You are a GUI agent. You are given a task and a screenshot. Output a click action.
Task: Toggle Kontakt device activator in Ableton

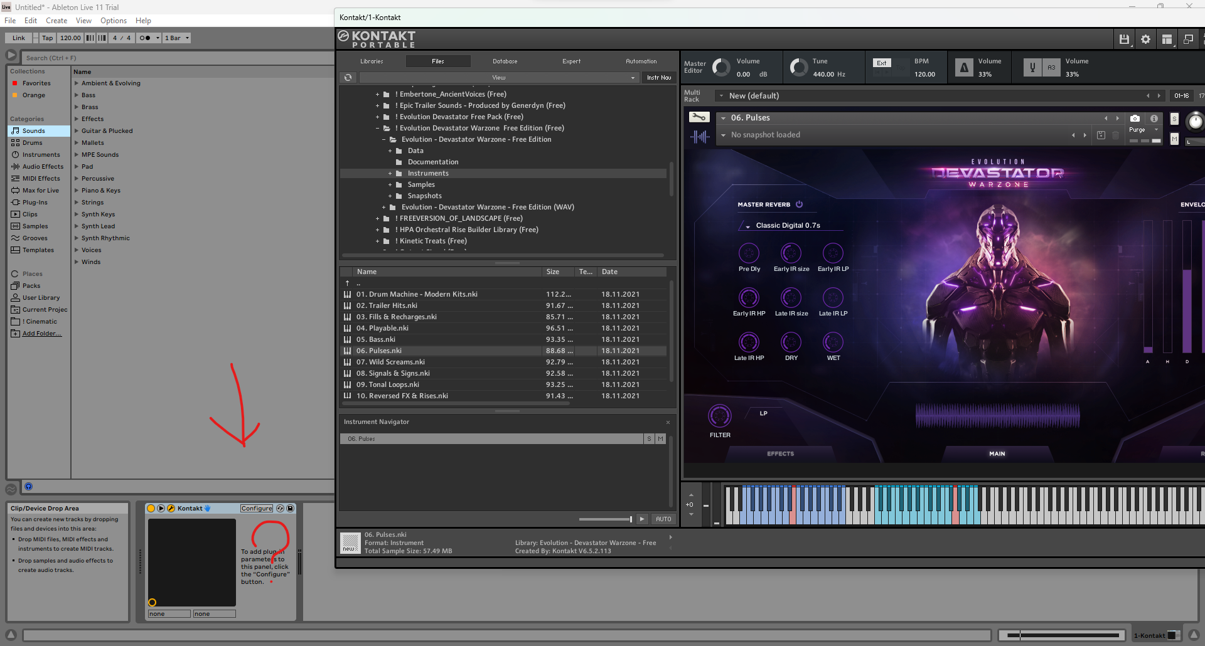(x=151, y=509)
